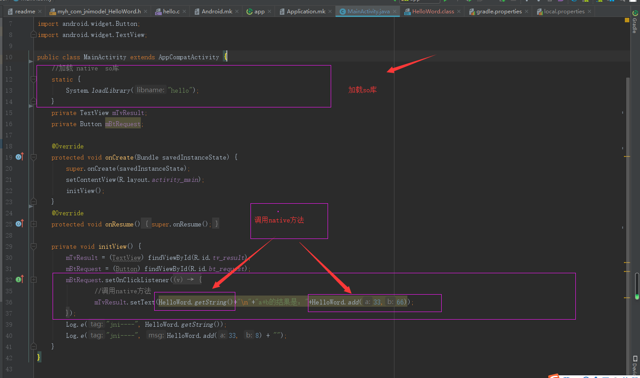Click the mTvResult field declaration on line 15
The image size is (640, 378).
coord(128,113)
